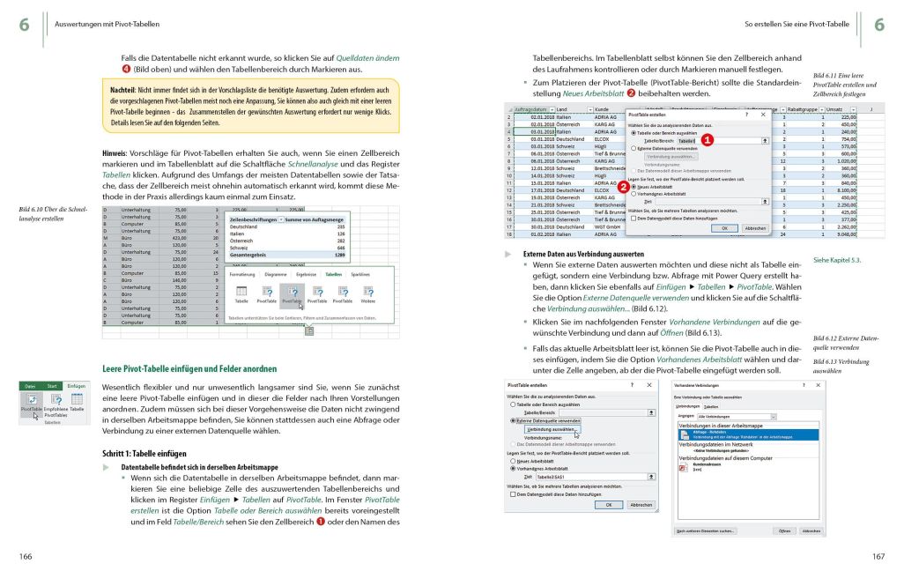This screenshot has height=571, width=904.
Task: Open the Datei ribbon tab
Action: [30, 386]
